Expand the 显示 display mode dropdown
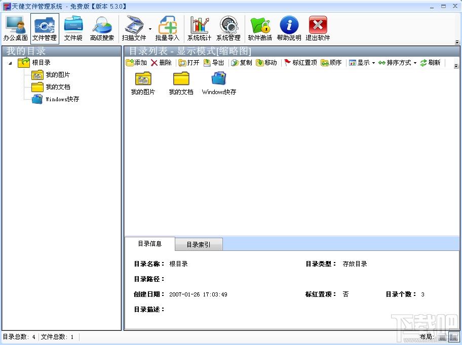The width and height of the screenshot is (462, 345). coord(362,63)
